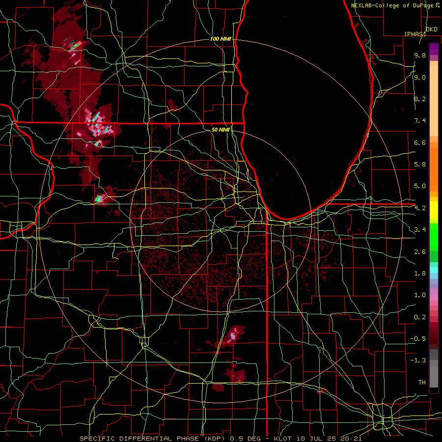Click the -0.5 color scale value
Screen dimensions: 442x442
coord(418,339)
